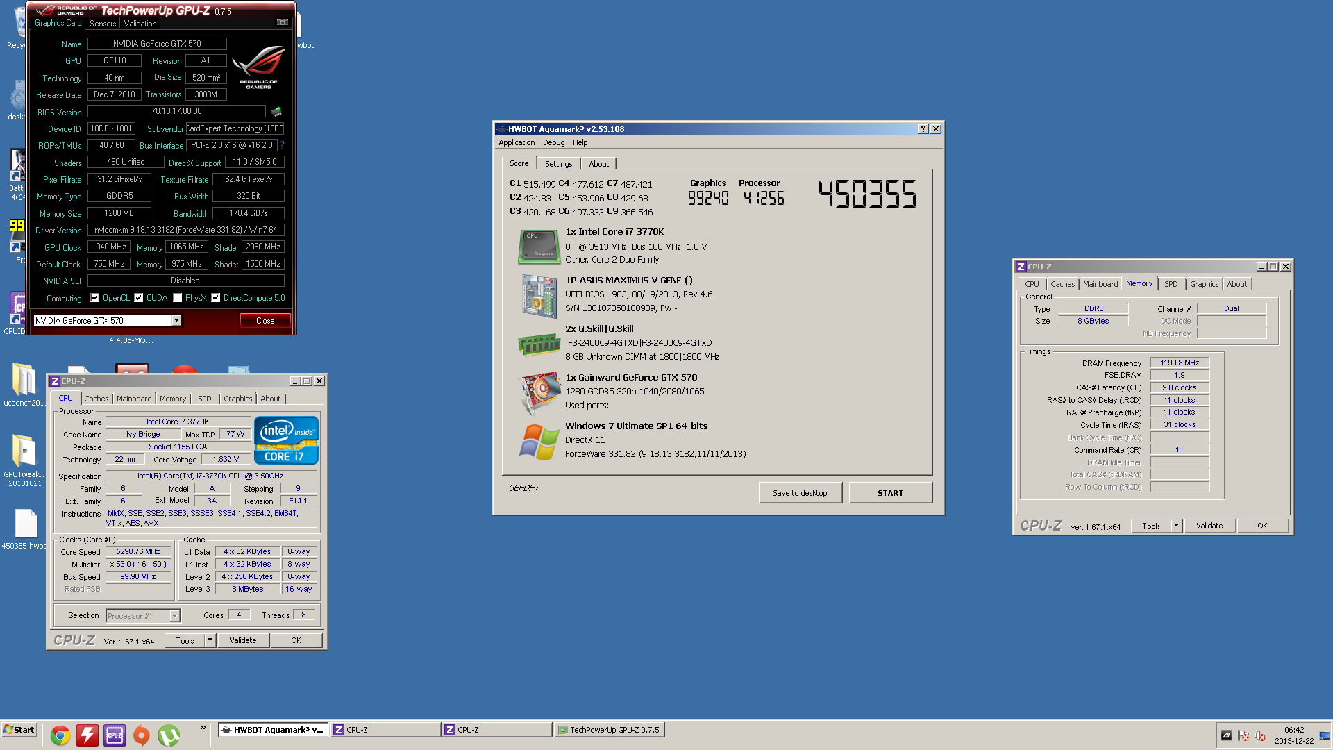Image resolution: width=1333 pixels, height=750 pixels.
Task: Click the Windows logo icon in Aquamark
Action: [539, 442]
